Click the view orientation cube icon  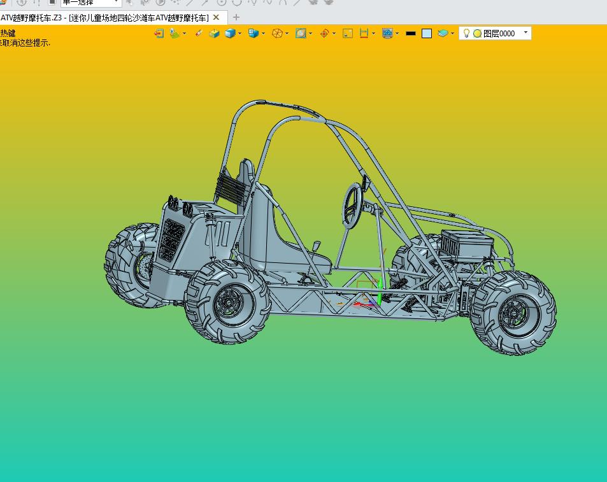coord(254,33)
